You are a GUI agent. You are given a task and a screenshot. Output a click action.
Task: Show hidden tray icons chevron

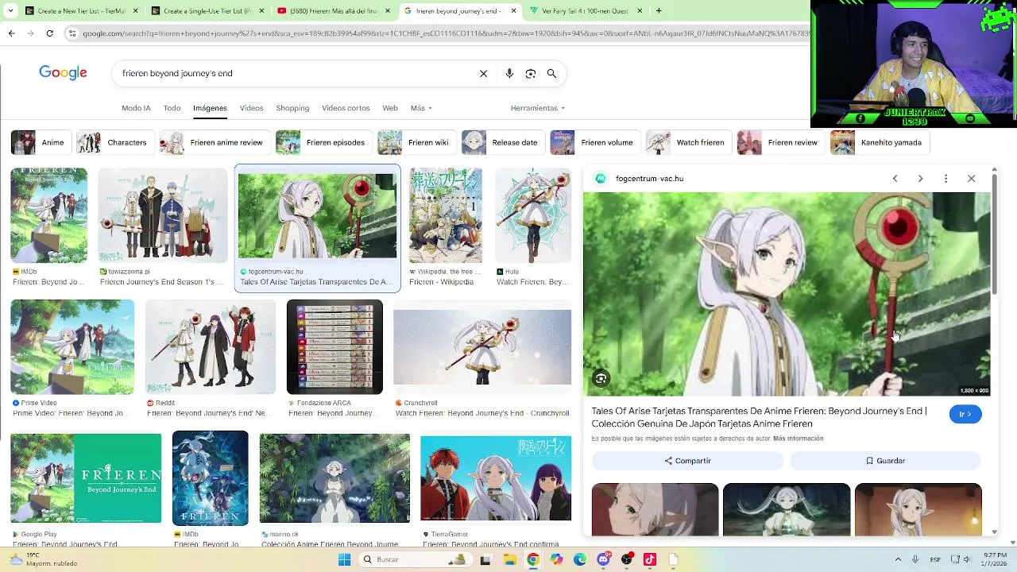tap(899, 559)
